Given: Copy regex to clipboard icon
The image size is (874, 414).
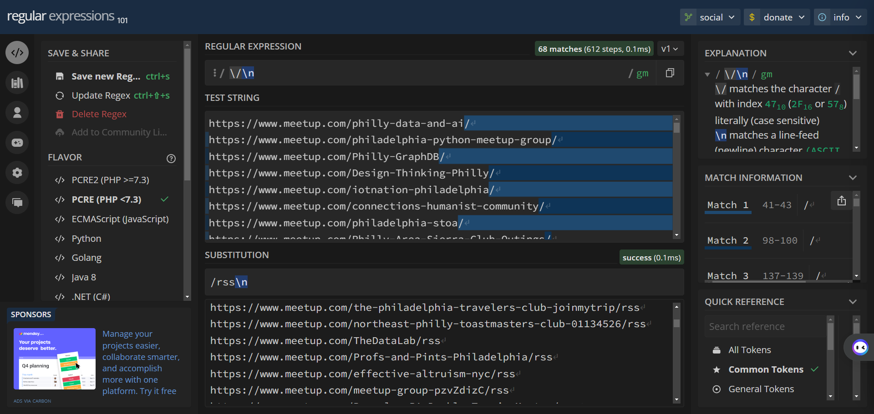Looking at the screenshot, I should coord(670,73).
